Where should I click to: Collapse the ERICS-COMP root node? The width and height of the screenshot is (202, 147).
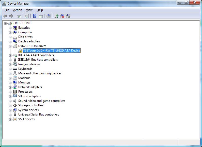point(5,23)
